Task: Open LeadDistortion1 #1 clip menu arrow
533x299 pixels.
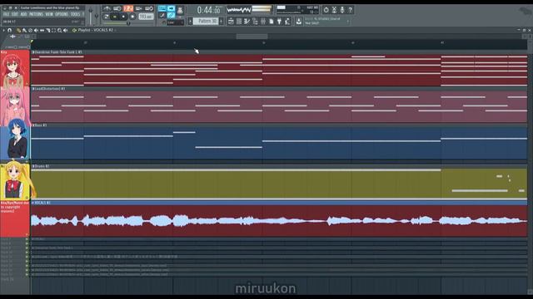Action: (x=33, y=89)
